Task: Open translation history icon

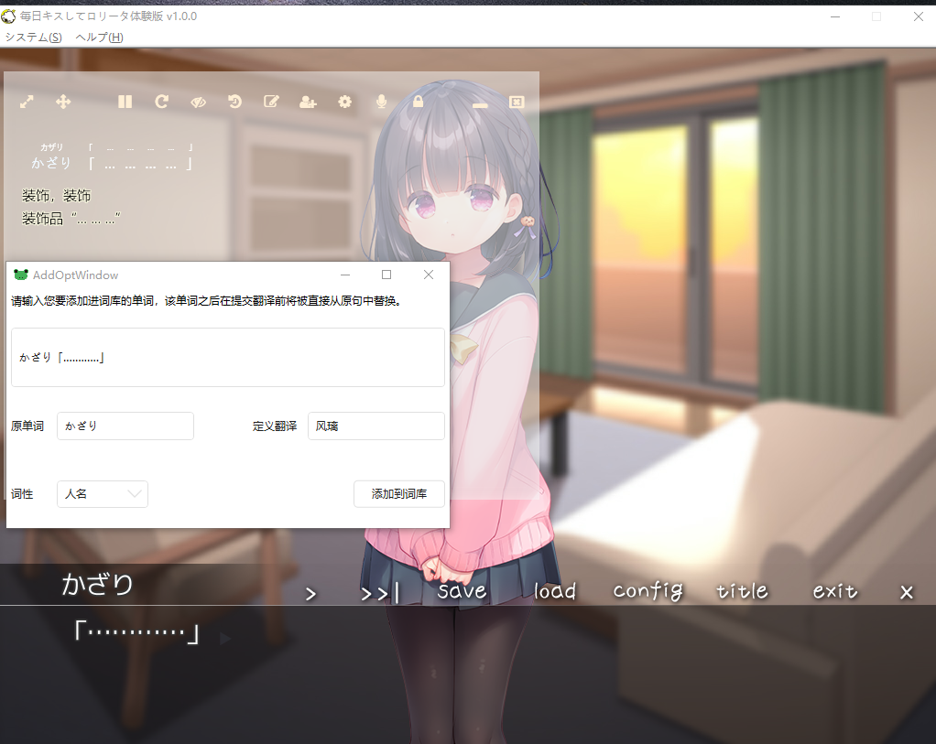Action: point(234,102)
